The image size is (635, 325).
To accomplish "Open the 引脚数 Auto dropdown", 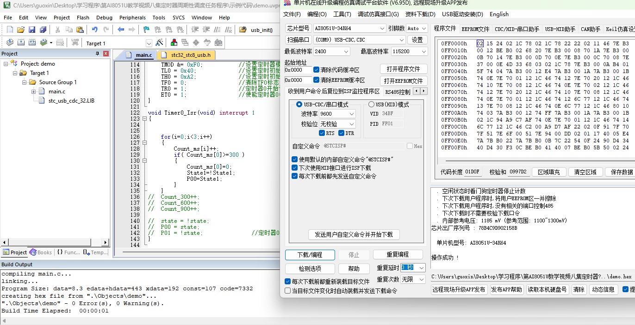I will point(417,28).
